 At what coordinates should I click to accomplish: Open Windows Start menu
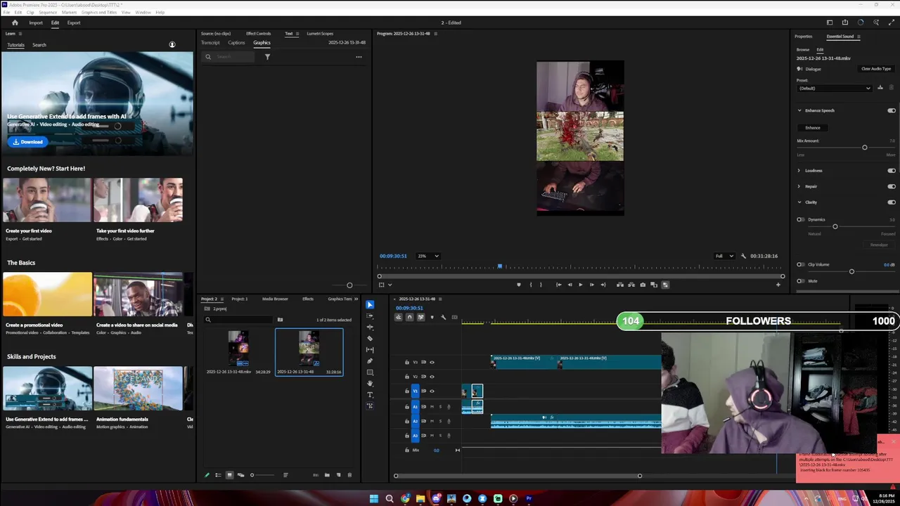pos(374,499)
